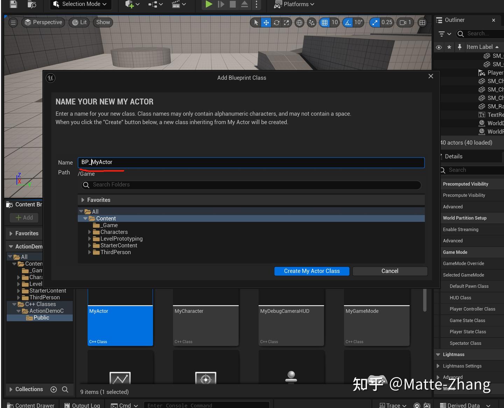Open the Platforms dropdown menu

(x=294, y=4)
